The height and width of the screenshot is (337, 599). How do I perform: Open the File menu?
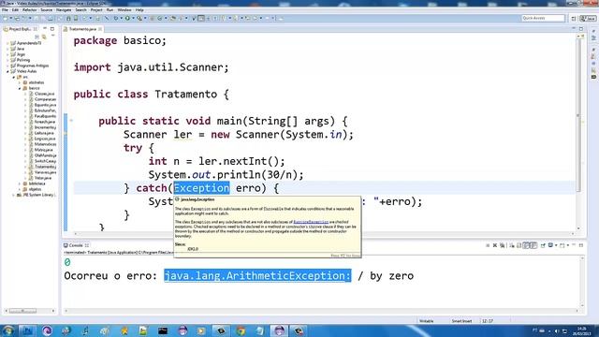click(x=5, y=10)
